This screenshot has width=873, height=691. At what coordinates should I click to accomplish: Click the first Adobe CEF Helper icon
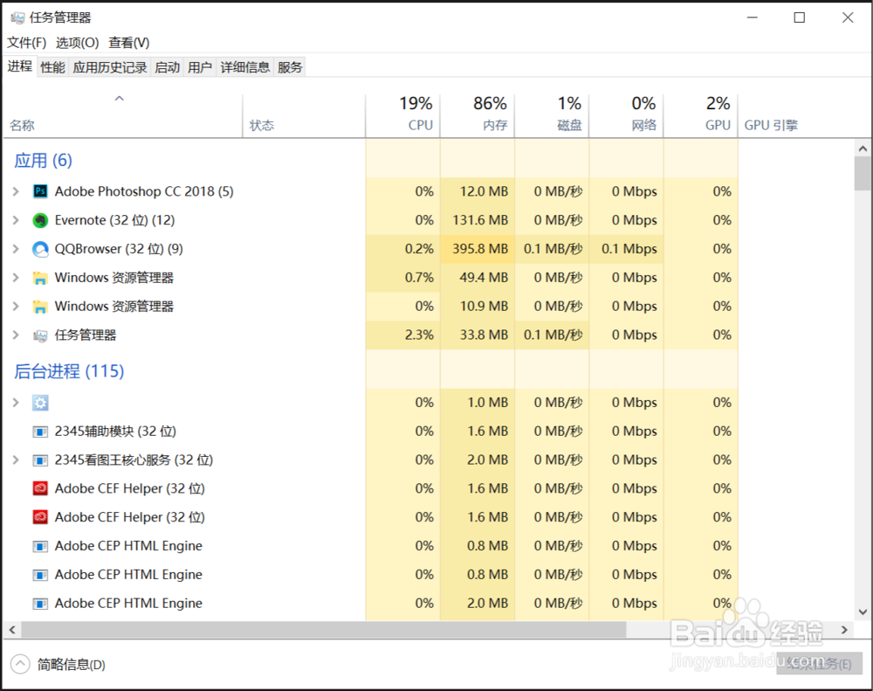click(40, 488)
